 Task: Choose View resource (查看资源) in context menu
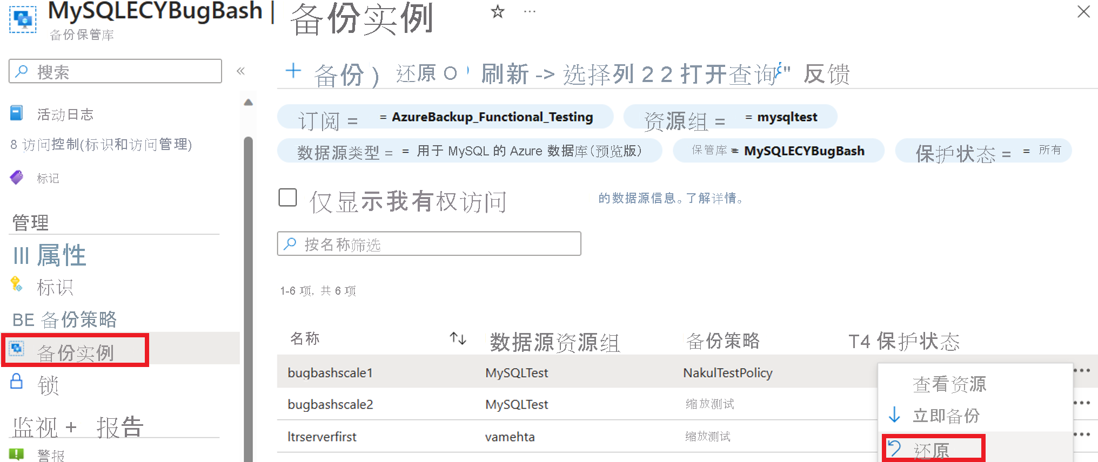[949, 384]
